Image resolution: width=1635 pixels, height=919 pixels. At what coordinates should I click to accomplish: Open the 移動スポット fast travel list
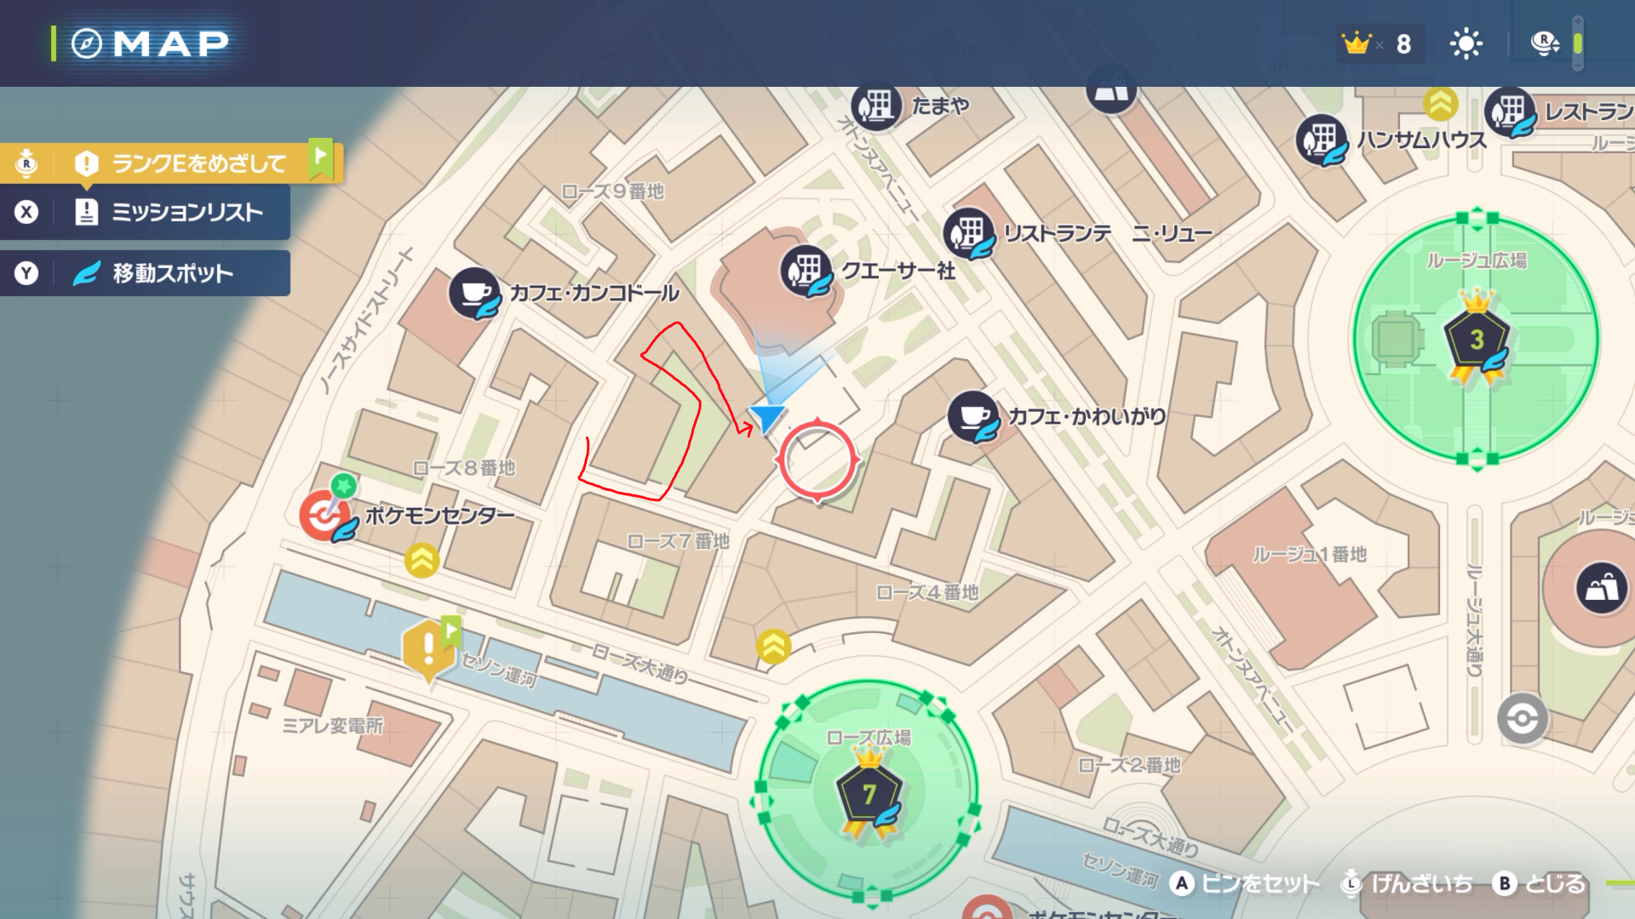tap(145, 273)
